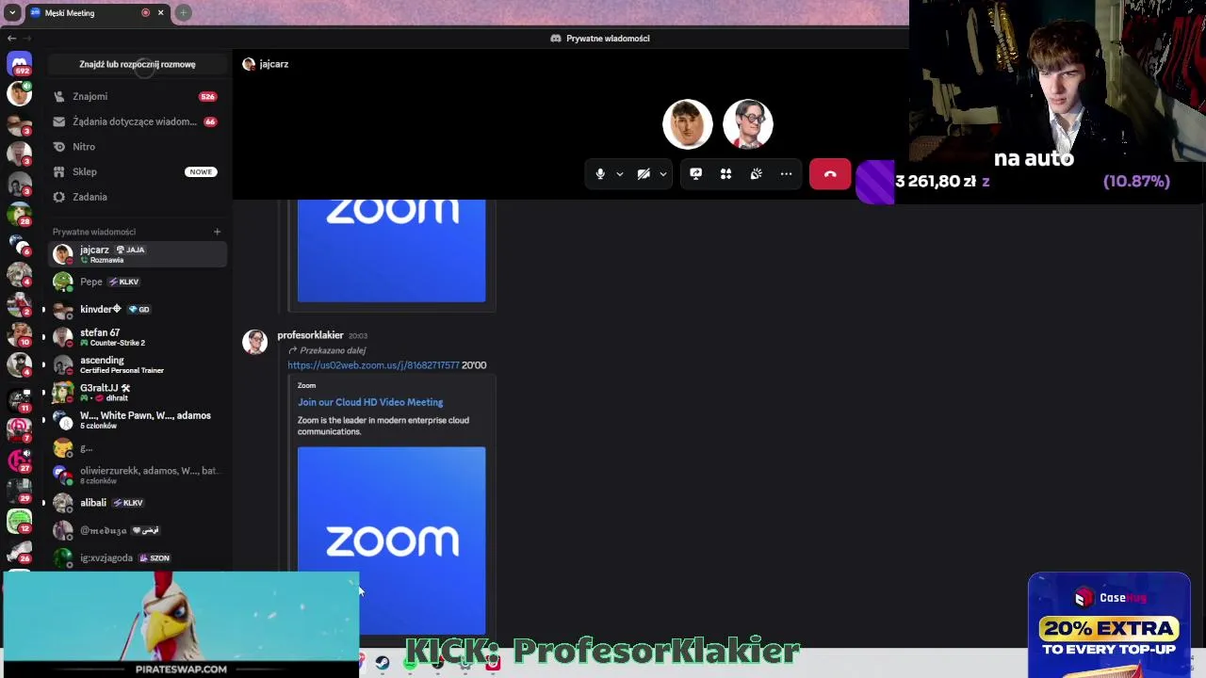Open camera options dropdown arrow
The image size is (1206, 678).
[663, 174]
